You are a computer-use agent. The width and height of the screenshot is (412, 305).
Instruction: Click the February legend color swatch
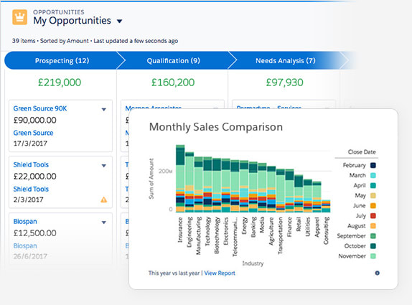click(373, 165)
